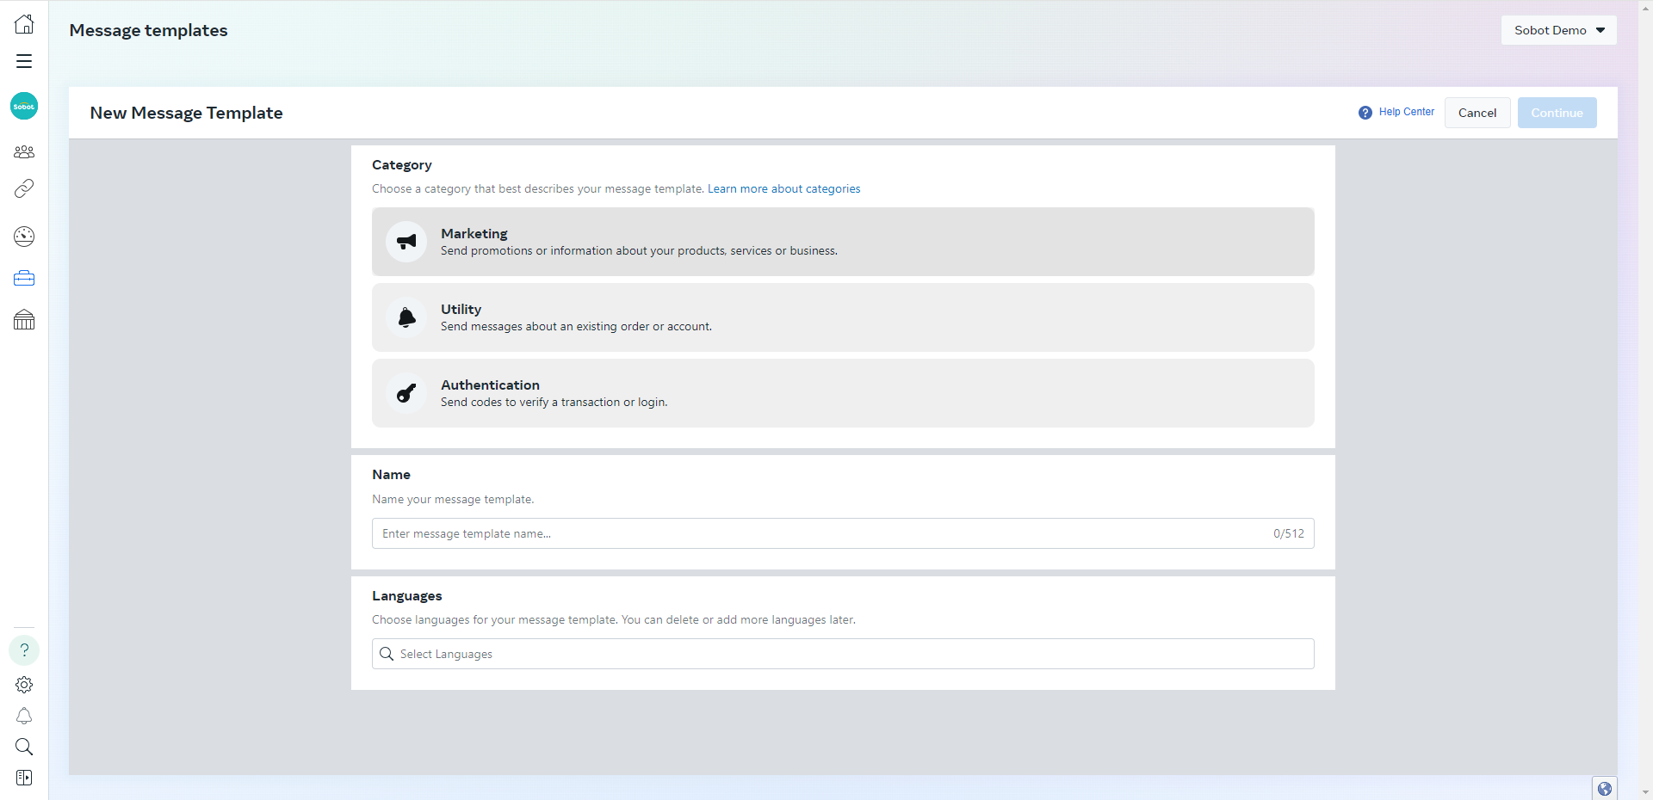The image size is (1653, 800).
Task: Focus the message template name field
Action: click(x=843, y=533)
